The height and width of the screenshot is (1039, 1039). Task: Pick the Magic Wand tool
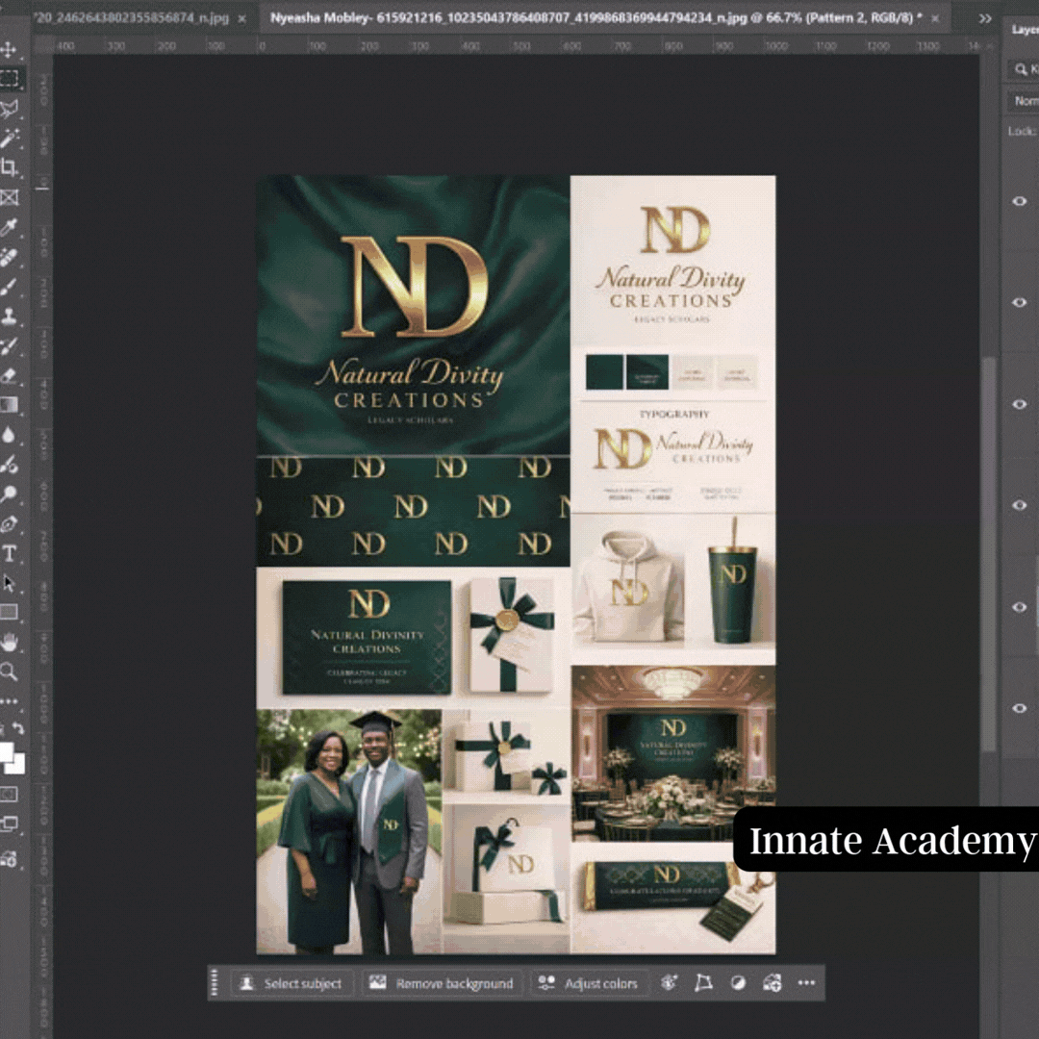pyautogui.click(x=10, y=138)
